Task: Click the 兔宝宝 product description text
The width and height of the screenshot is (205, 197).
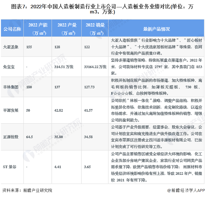Action: (x=157, y=67)
